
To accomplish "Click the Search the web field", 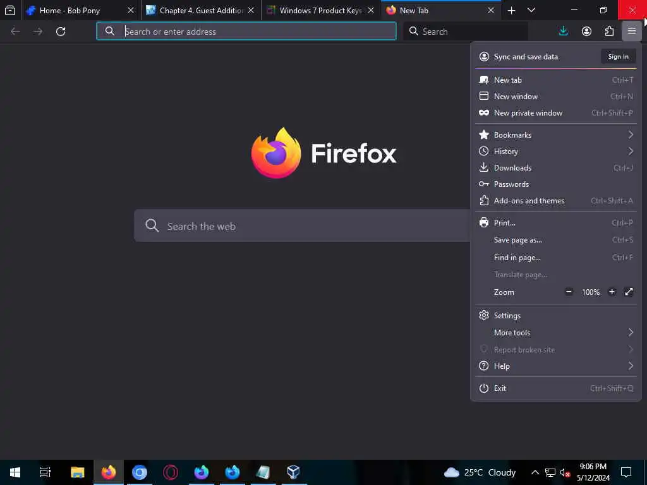I will [302, 225].
